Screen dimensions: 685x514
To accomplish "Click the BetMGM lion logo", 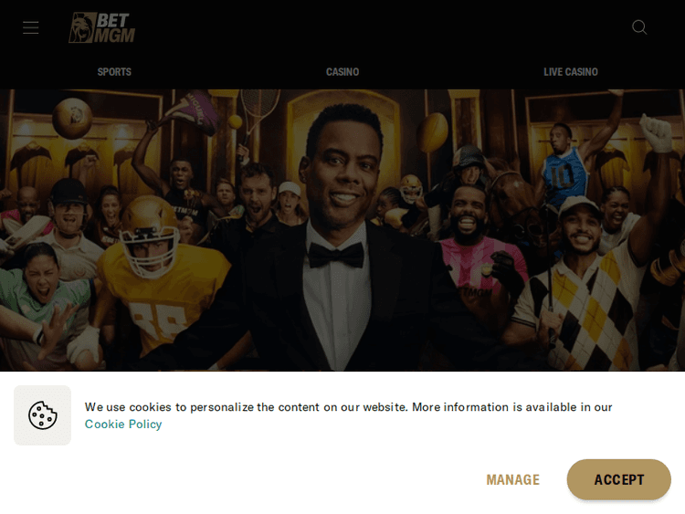I will click(101, 27).
